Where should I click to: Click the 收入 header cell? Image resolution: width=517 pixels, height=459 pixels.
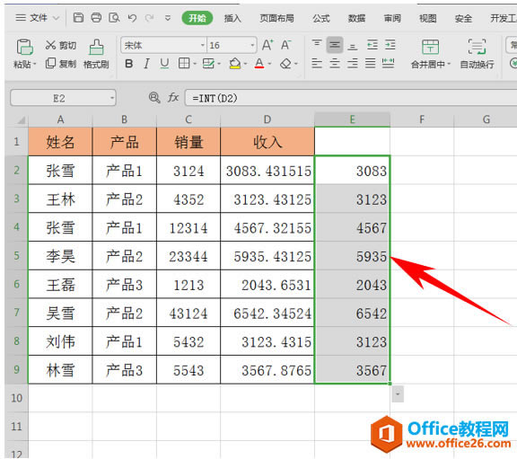pos(267,142)
